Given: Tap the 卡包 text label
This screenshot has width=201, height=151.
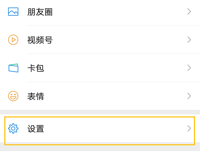Looking at the screenshot, I should pos(36,68).
